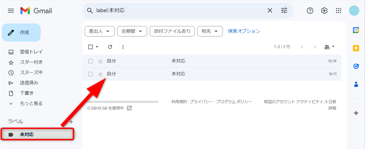Show search options slider icon

(x=284, y=11)
